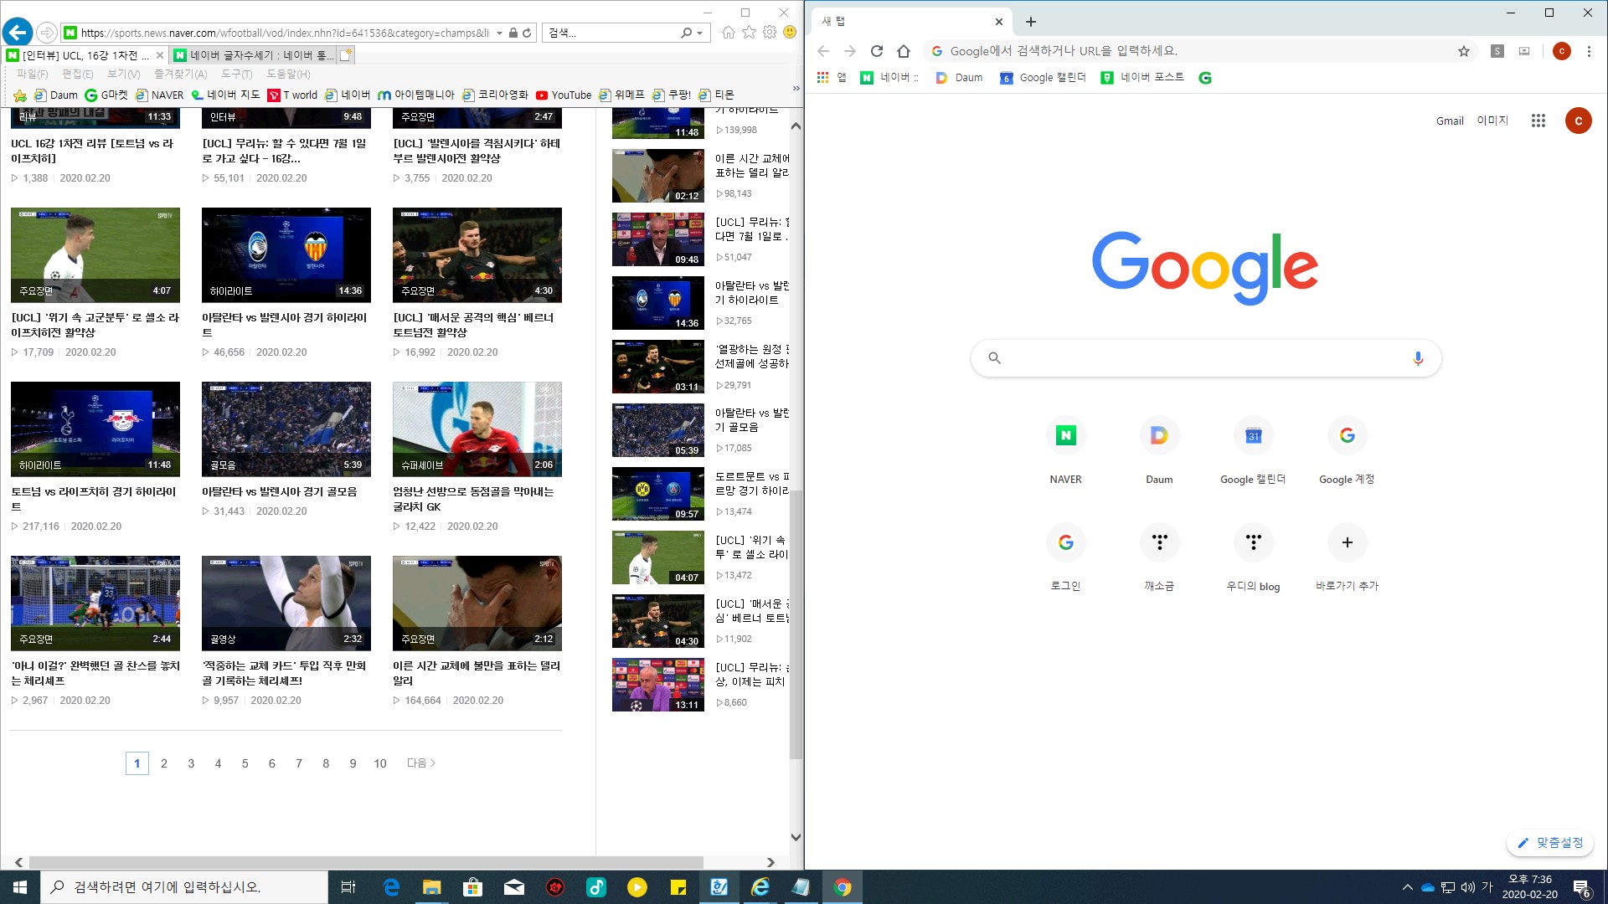Click the horizontal scrollbar of IE page
This screenshot has width=1608, height=904.
pos(366,862)
